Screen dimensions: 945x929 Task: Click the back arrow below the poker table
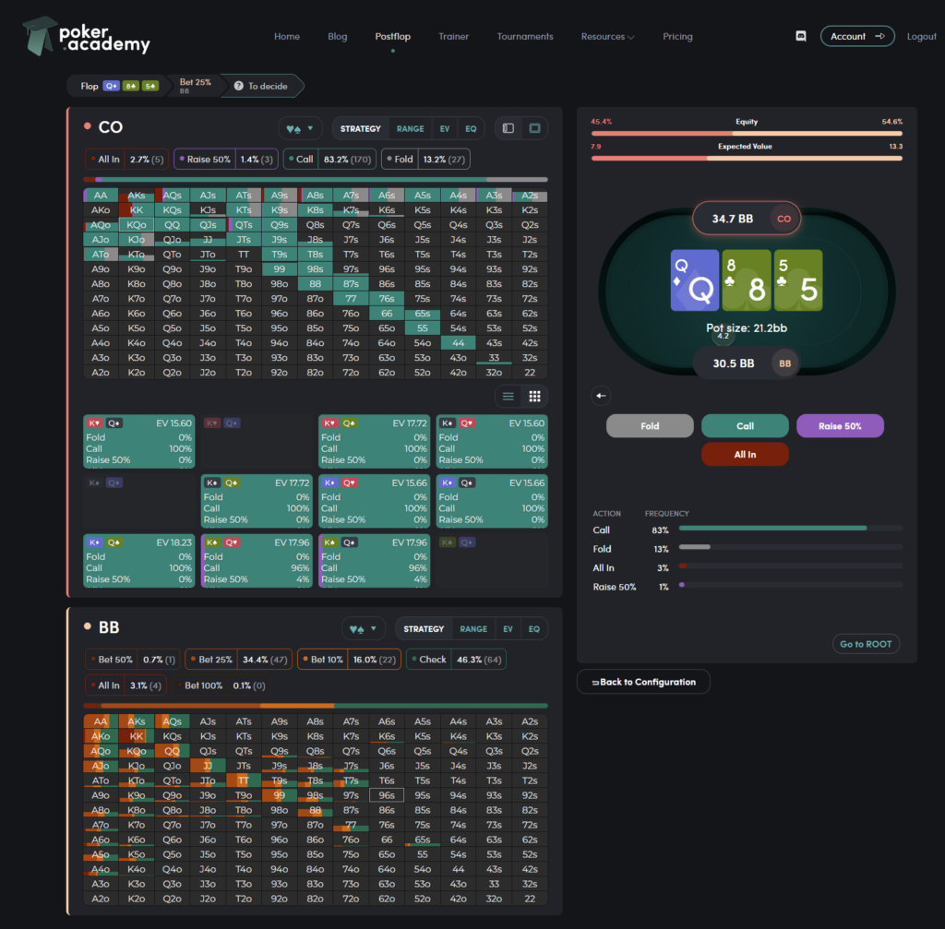(x=602, y=396)
